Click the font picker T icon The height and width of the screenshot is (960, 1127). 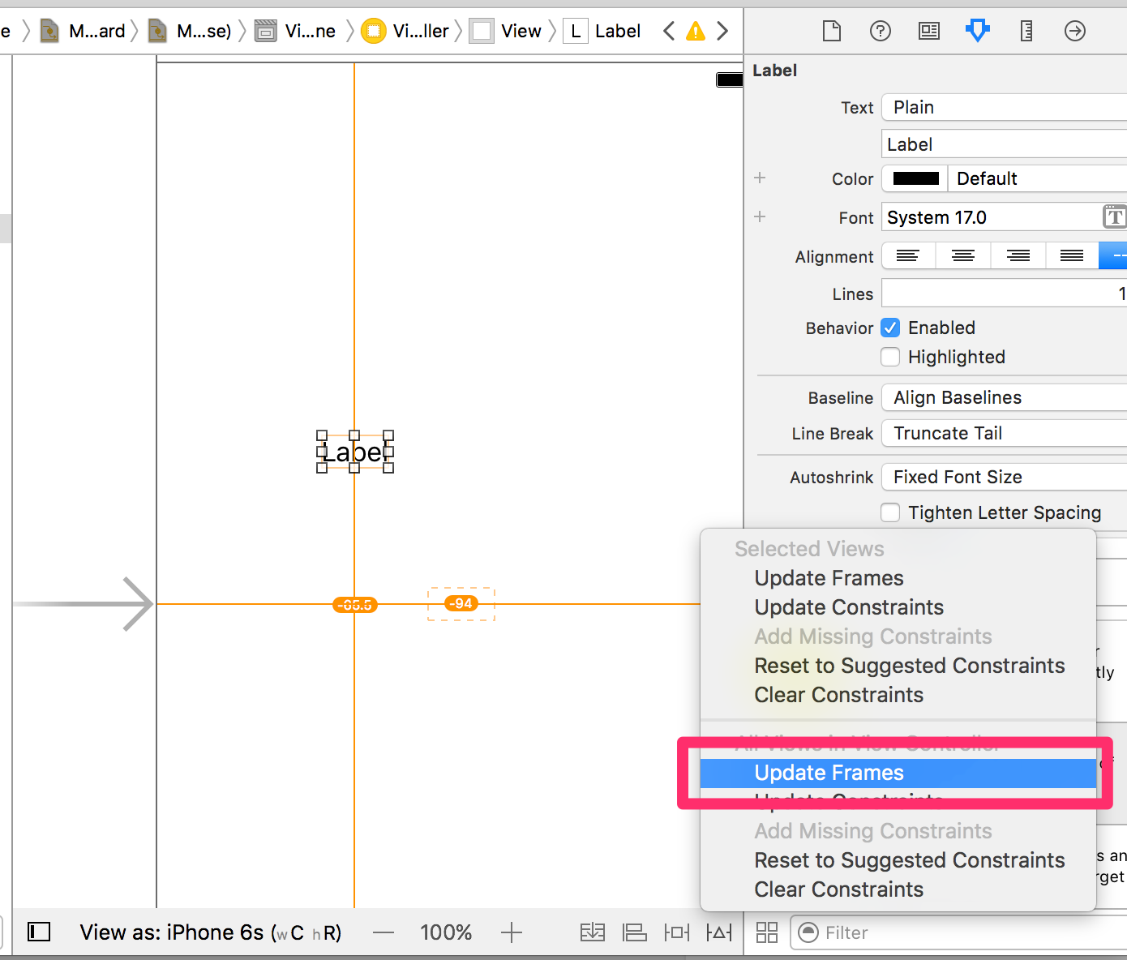tap(1114, 216)
